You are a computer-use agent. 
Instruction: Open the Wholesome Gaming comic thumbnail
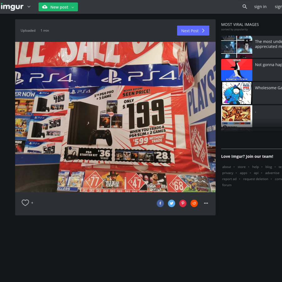pos(237,93)
